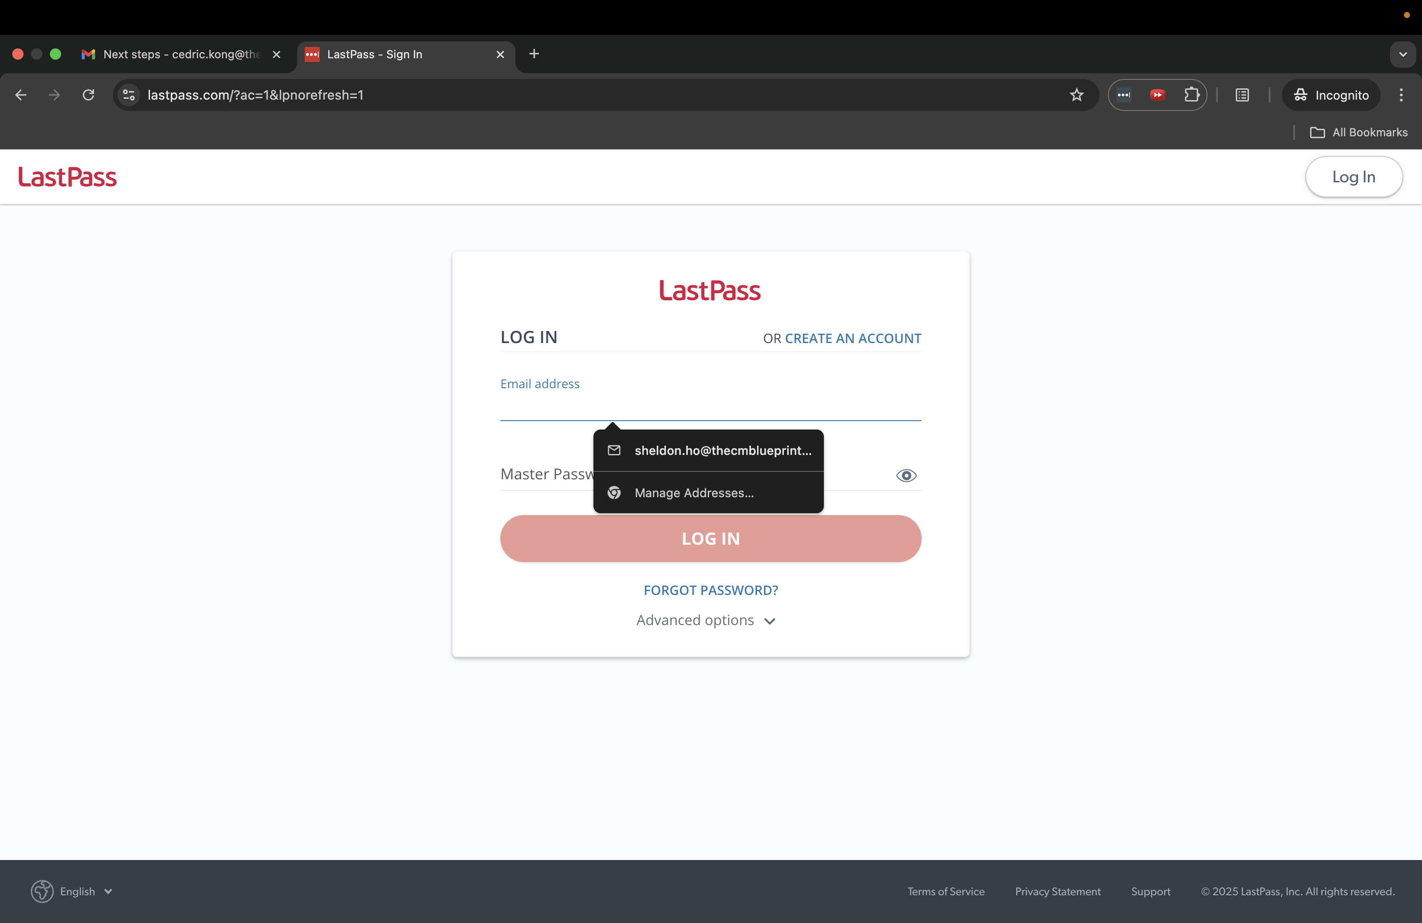Click the Incognito indicator button

[1331, 95]
